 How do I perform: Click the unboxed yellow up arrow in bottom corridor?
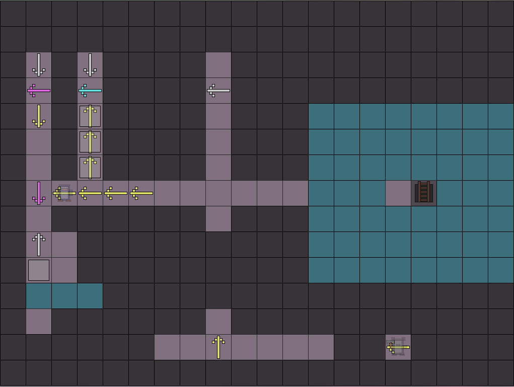pyautogui.click(x=218, y=347)
